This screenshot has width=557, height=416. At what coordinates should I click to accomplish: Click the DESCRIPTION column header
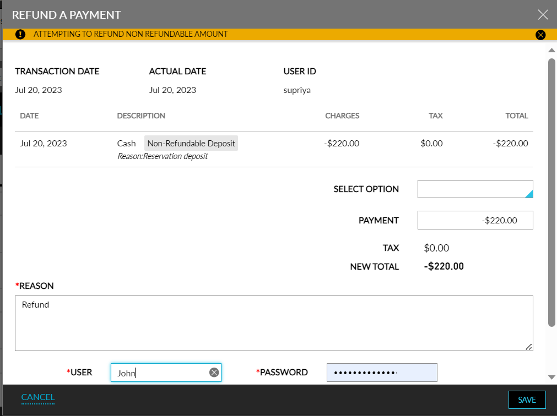[141, 116]
